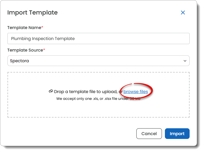Click the accepted .xls/.xlsx file hint text

pos(95,99)
